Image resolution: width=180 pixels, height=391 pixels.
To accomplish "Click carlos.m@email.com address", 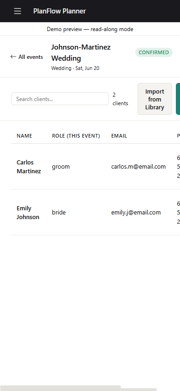I will click(138, 167).
